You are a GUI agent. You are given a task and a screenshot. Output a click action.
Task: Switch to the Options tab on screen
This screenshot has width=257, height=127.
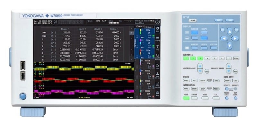tap(149, 27)
